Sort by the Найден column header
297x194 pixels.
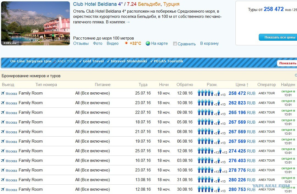pos(288,85)
